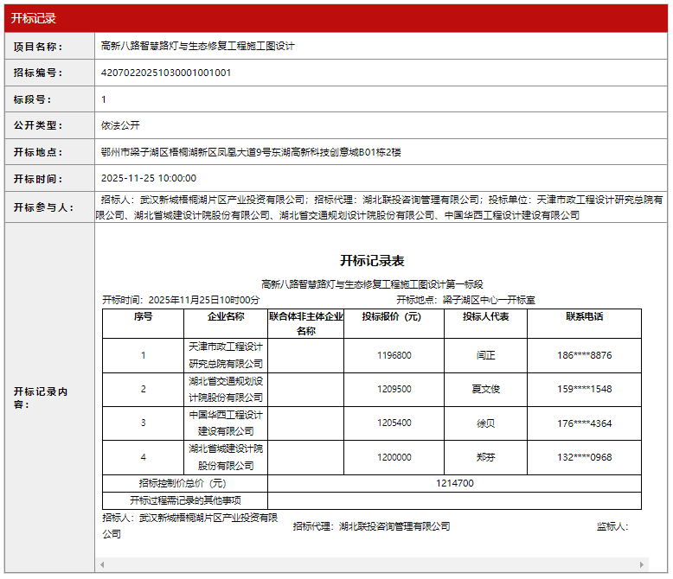This screenshot has width=673, height=579.
Task: Click the 投标人代表 column header
Action: click(x=485, y=316)
